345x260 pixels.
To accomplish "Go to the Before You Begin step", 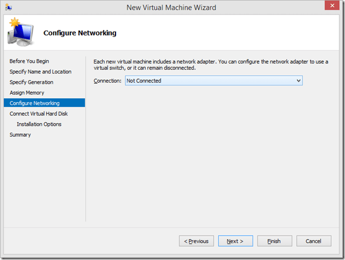I will point(29,61).
